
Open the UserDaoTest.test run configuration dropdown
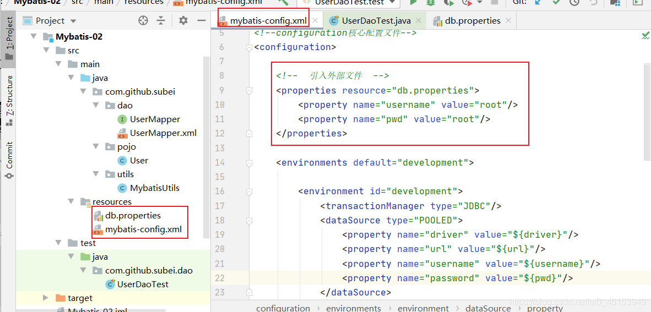point(348,2)
